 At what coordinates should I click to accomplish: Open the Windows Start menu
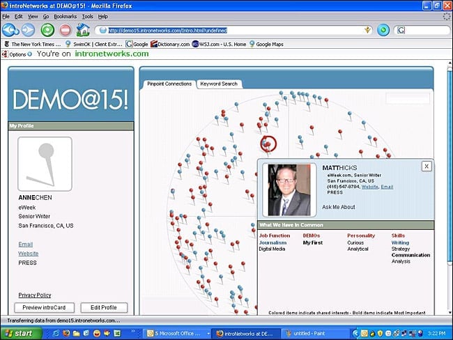[21, 333]
